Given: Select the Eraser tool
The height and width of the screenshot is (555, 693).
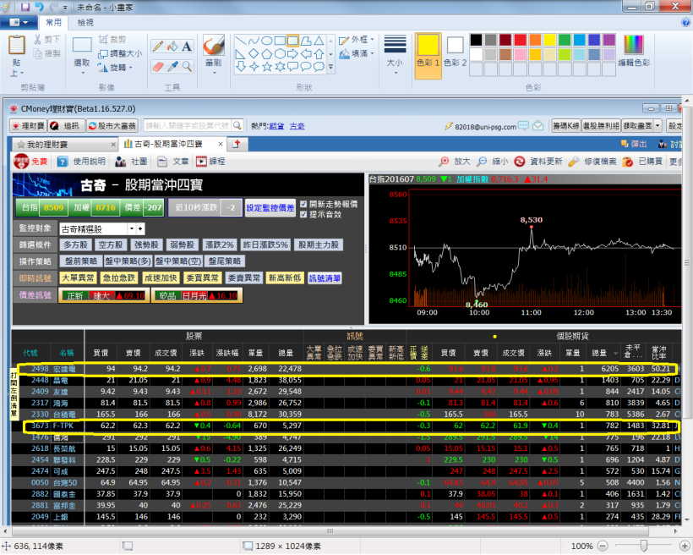Looking at the screenshot, I should (x=157, y=66).
